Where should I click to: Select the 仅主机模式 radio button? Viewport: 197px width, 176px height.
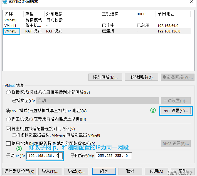(8, 119)
